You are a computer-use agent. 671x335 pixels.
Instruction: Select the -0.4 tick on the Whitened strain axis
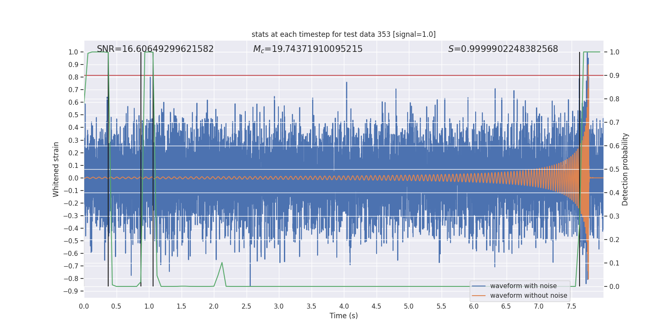[x=71, y=228]
